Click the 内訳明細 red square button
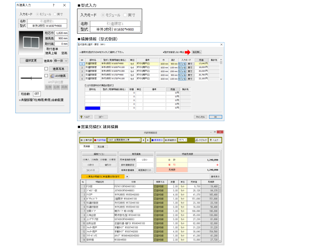This screenshot has width=322, height=249. (99, 140)
